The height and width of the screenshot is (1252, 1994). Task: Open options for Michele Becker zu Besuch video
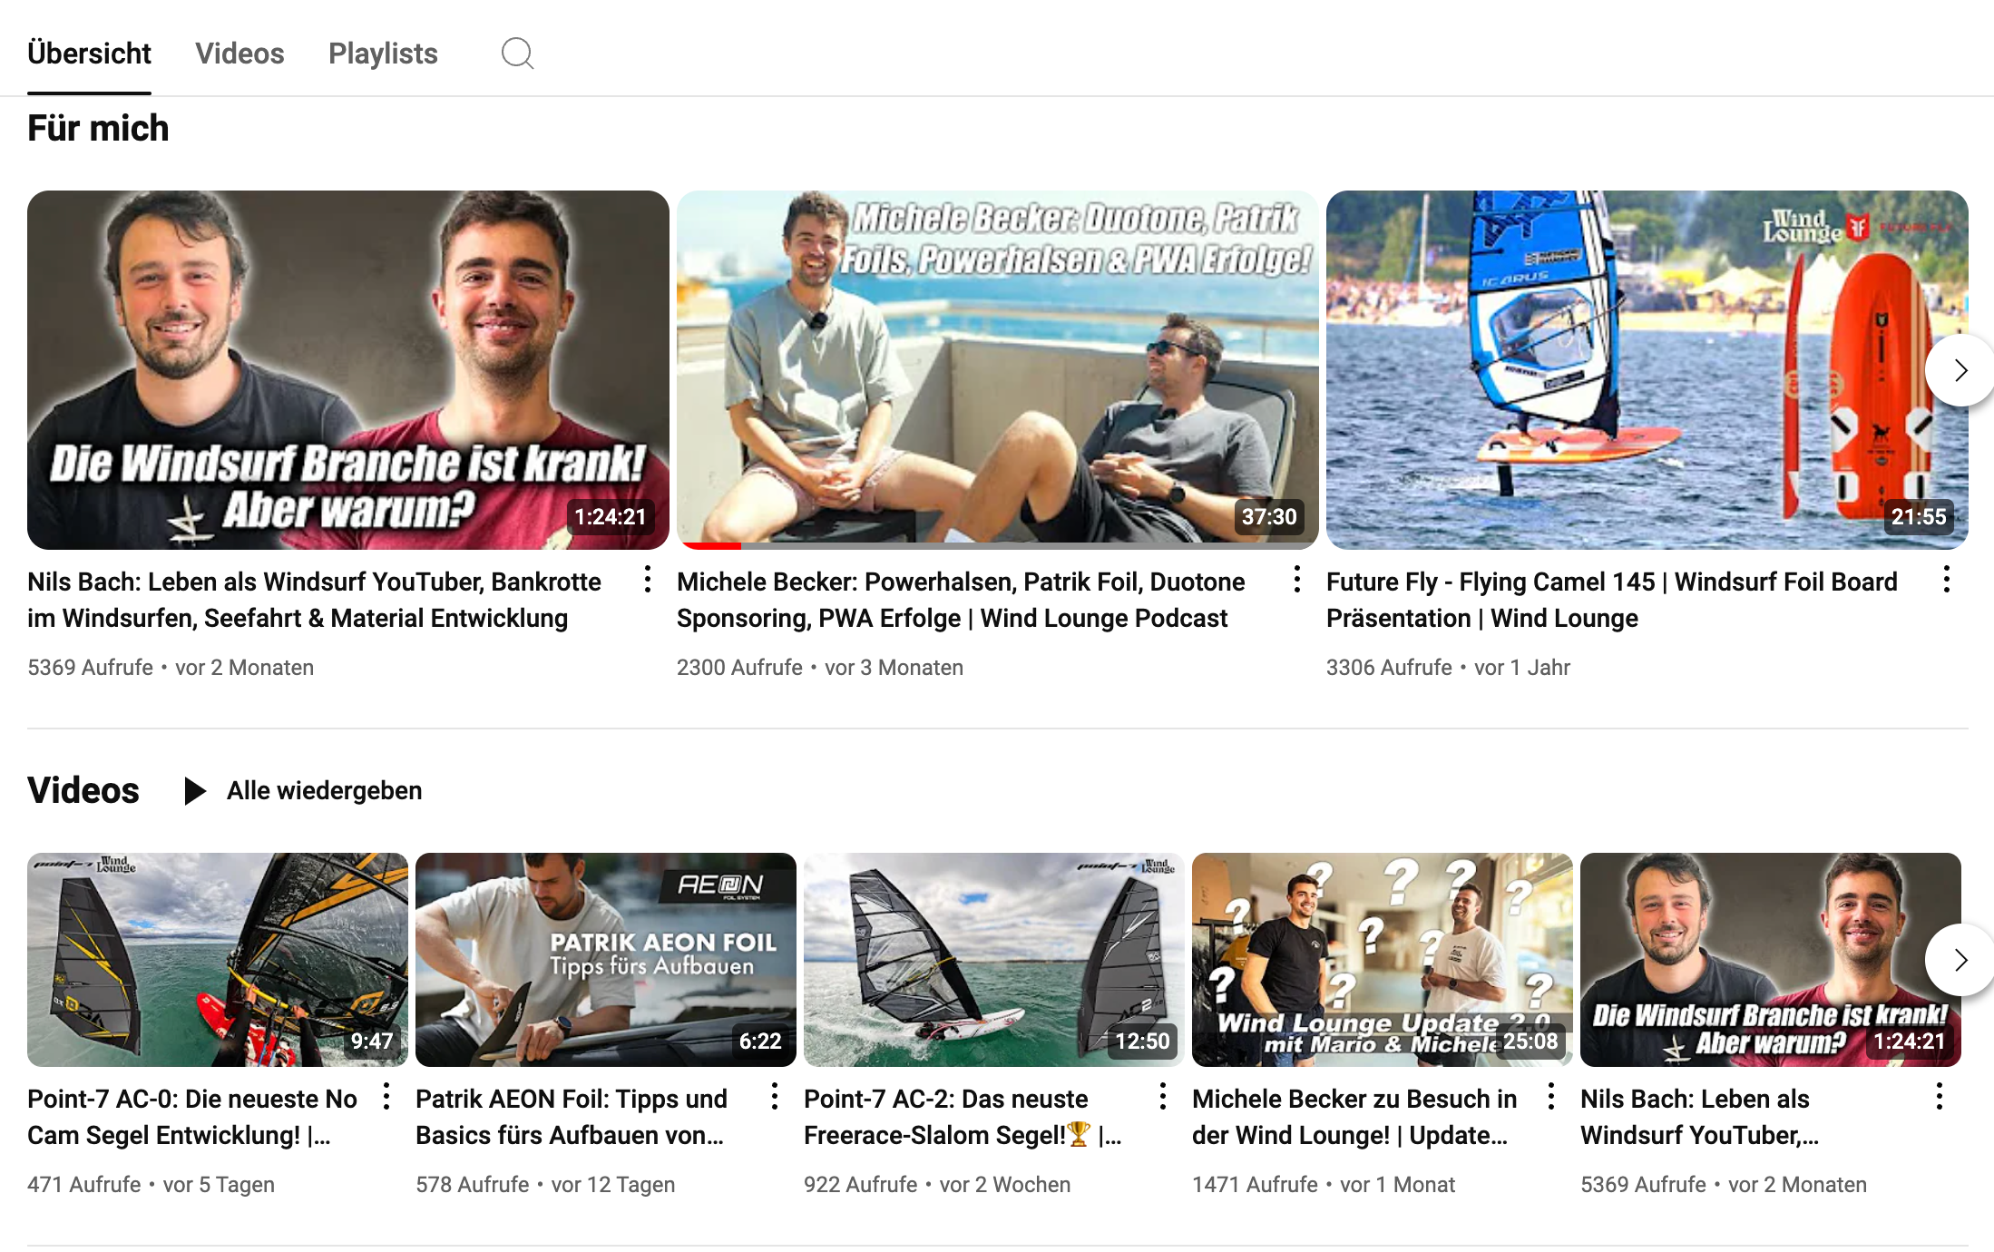1551,1097
